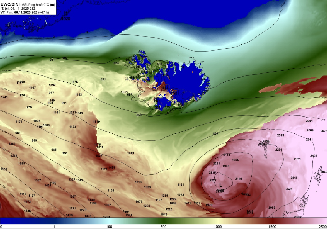
Task: Click the freezing level value 2521
Action: pos(297,159)
